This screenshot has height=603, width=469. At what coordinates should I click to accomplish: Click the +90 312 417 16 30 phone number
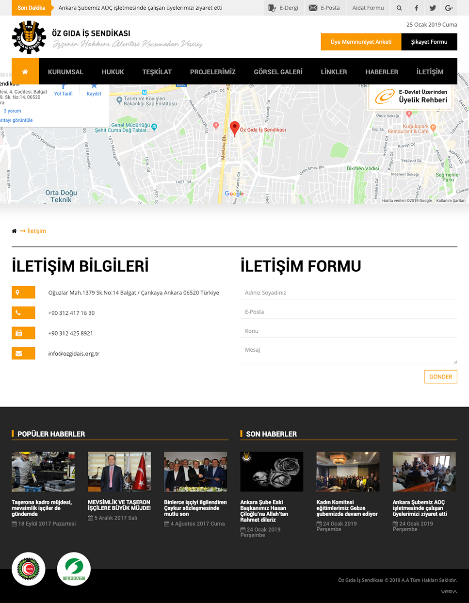(71, 313)
